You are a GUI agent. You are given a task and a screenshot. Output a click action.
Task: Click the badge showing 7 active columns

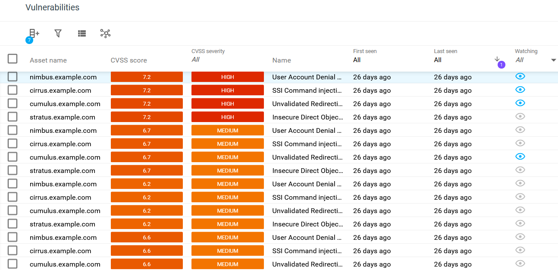(x=29, y=40)
